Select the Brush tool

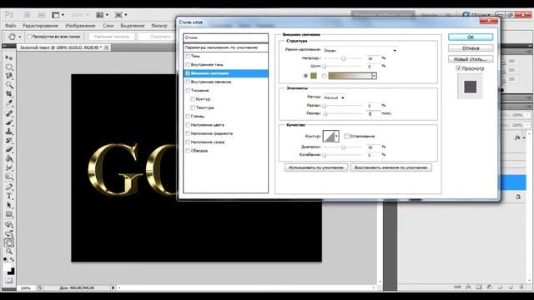[x=9, y=122]
